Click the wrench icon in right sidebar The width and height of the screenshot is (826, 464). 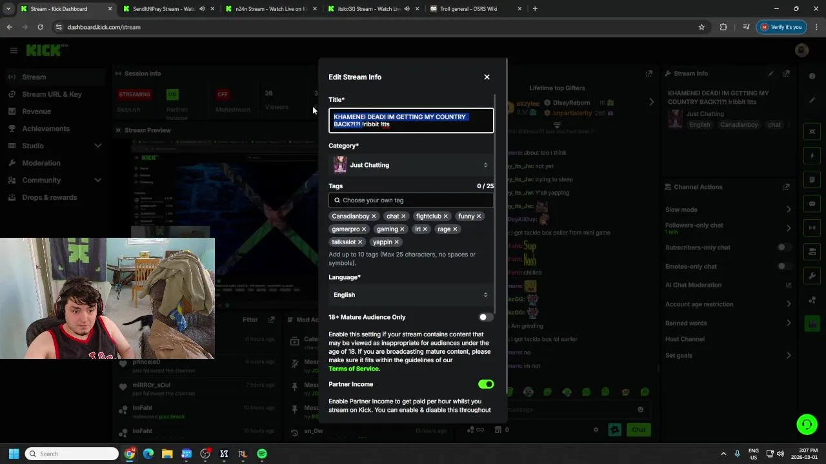[812, 276]
